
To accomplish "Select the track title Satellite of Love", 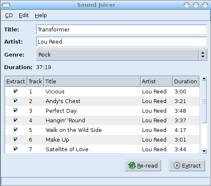I will coord(67,150).
